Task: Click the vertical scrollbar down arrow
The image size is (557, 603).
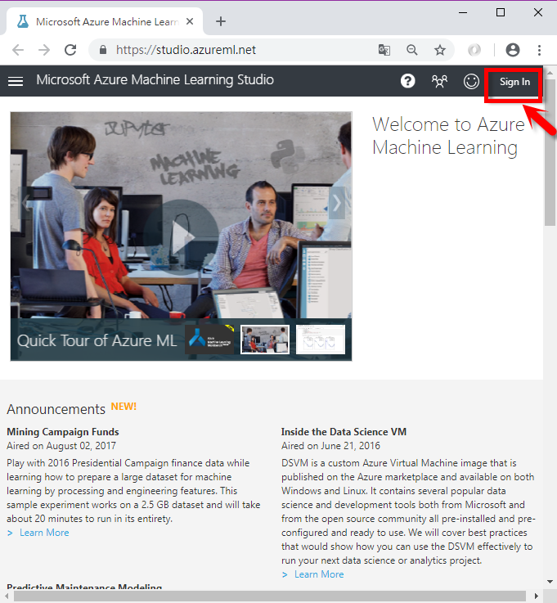Action: tap(550, 582)
